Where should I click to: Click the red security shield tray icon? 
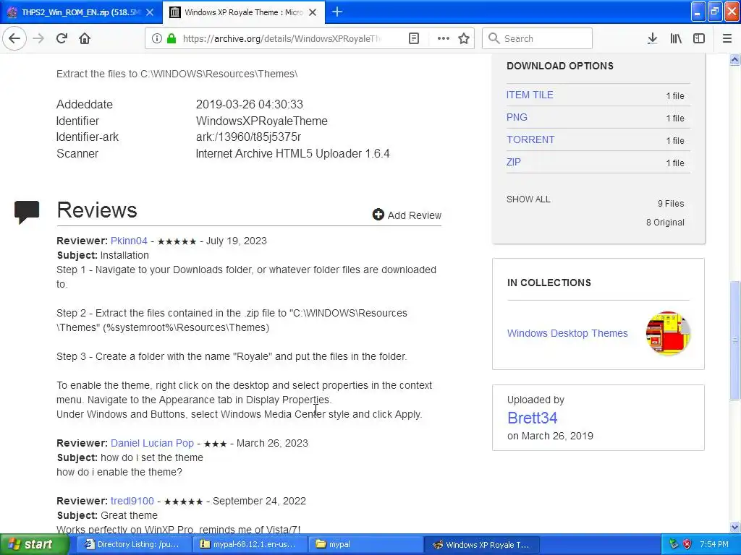click(687, 544)
